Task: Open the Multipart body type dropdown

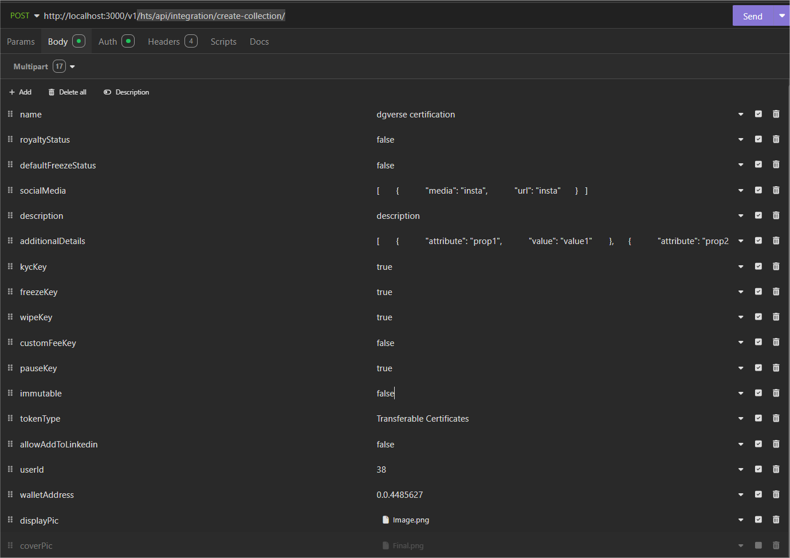Action: tap(72, 66)
